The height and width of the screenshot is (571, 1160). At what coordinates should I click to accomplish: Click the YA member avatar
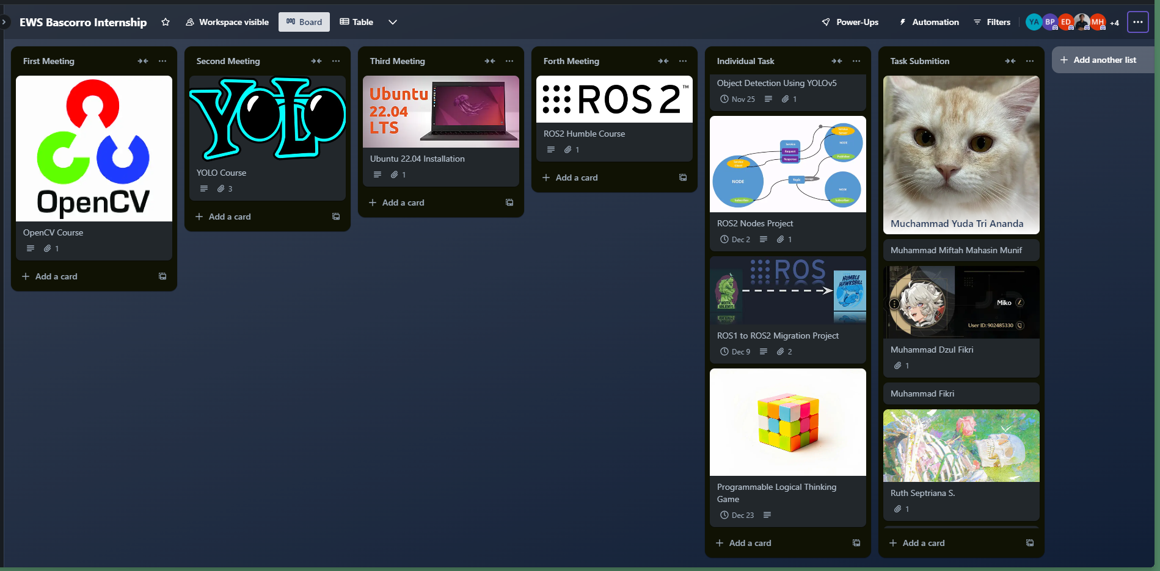pos(1034,22)
